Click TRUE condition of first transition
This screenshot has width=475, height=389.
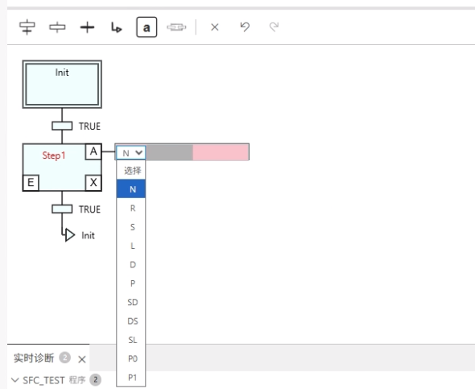pos(89,126)
